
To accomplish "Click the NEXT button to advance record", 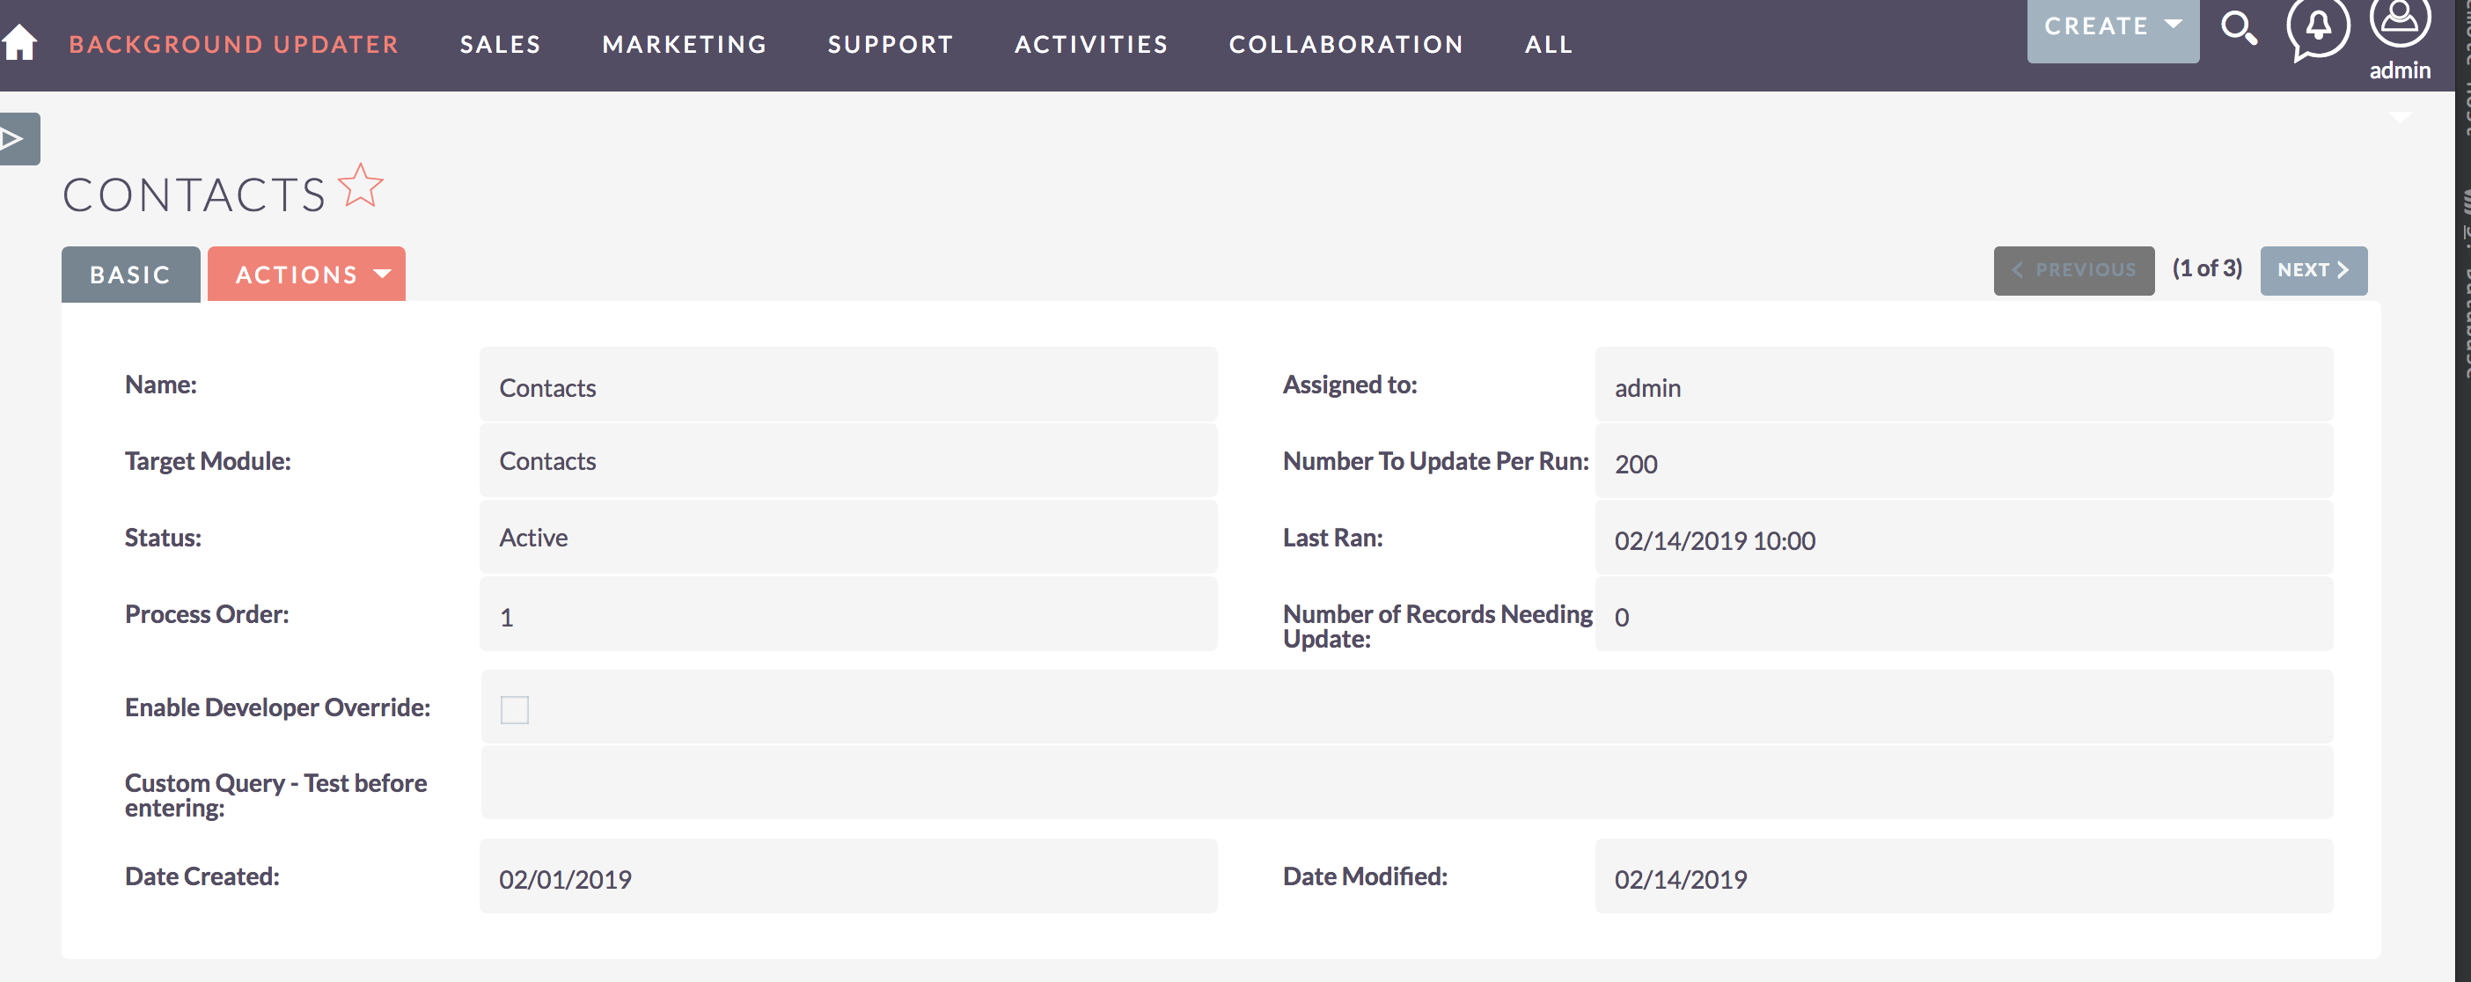I will coord(2313,269).
